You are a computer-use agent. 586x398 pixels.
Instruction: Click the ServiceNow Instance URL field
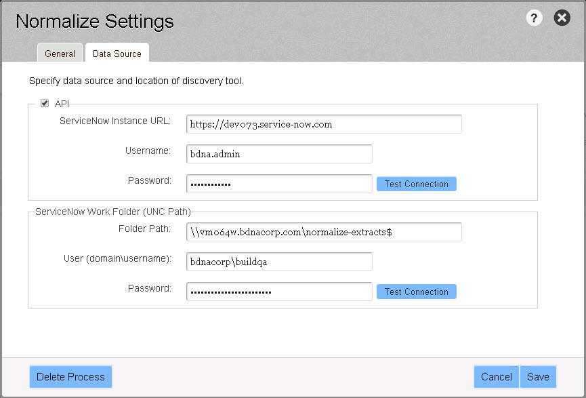(x=324, y=124)
